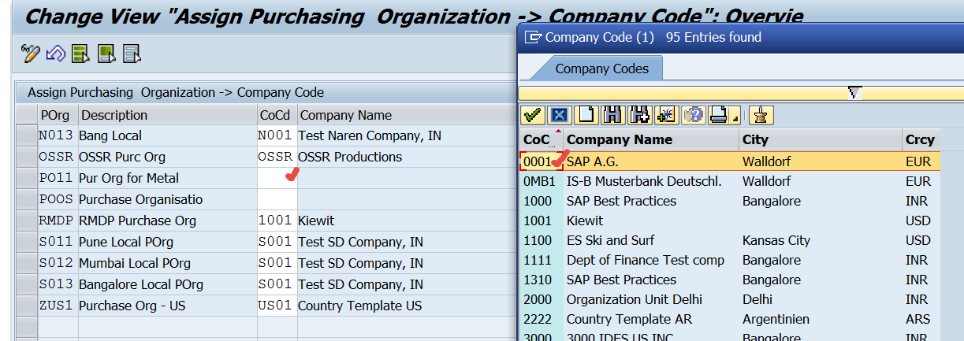Select the row marker for PO11

pyautogui.click(x=26, y=178)
